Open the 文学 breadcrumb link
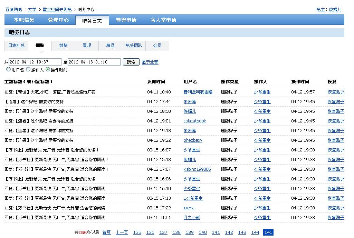Viewport: 354px width, 238px height. (x=32, y=9)
